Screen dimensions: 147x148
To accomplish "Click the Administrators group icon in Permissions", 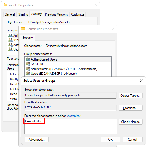I will pos(28,69).
